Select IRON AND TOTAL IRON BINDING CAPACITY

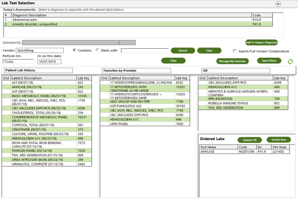[47, 145]
